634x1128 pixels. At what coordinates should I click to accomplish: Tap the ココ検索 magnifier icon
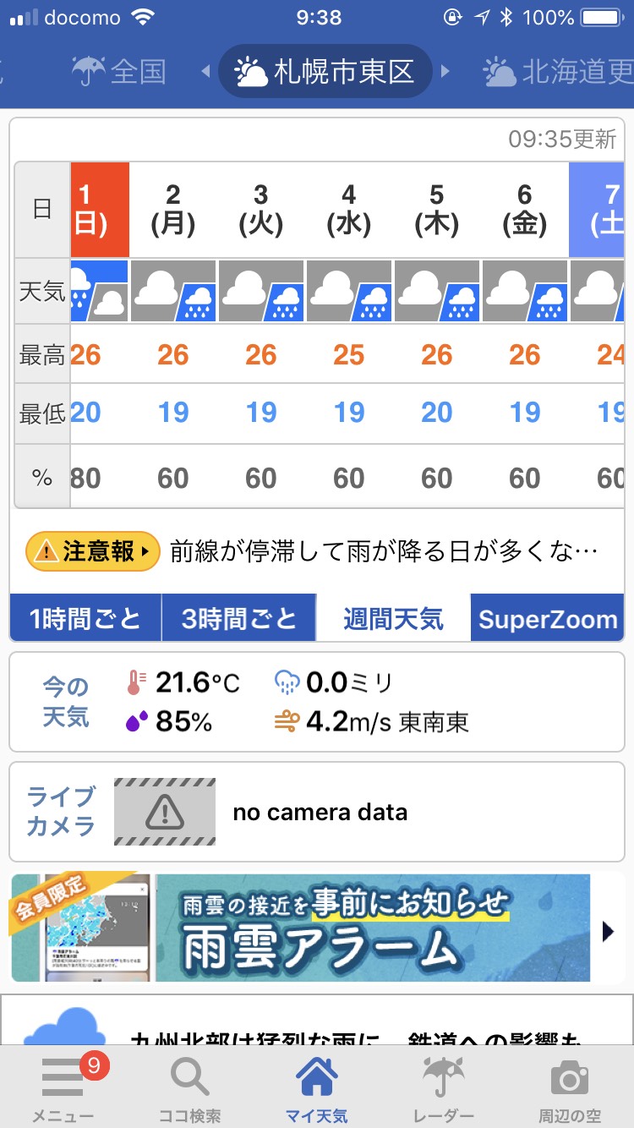[189, 1079]
